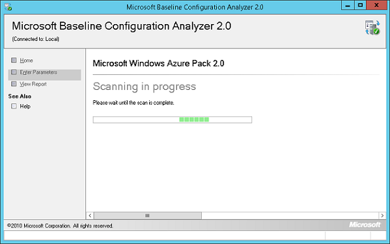The image size is (390, 244).
Task: Click the icon beside Help
Action: pos(14,106)
